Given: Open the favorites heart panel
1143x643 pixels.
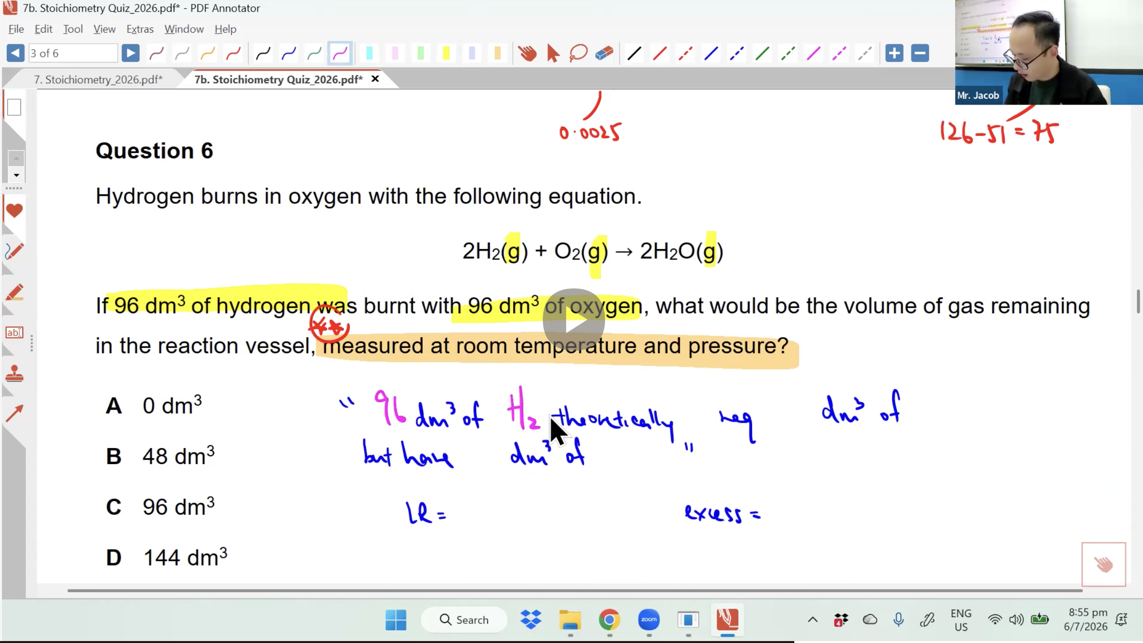Looking at the screenshot, I should click(14, 211).
